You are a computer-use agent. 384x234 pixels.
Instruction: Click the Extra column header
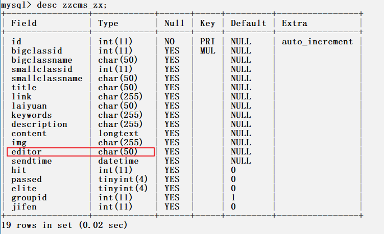(294, 23)
